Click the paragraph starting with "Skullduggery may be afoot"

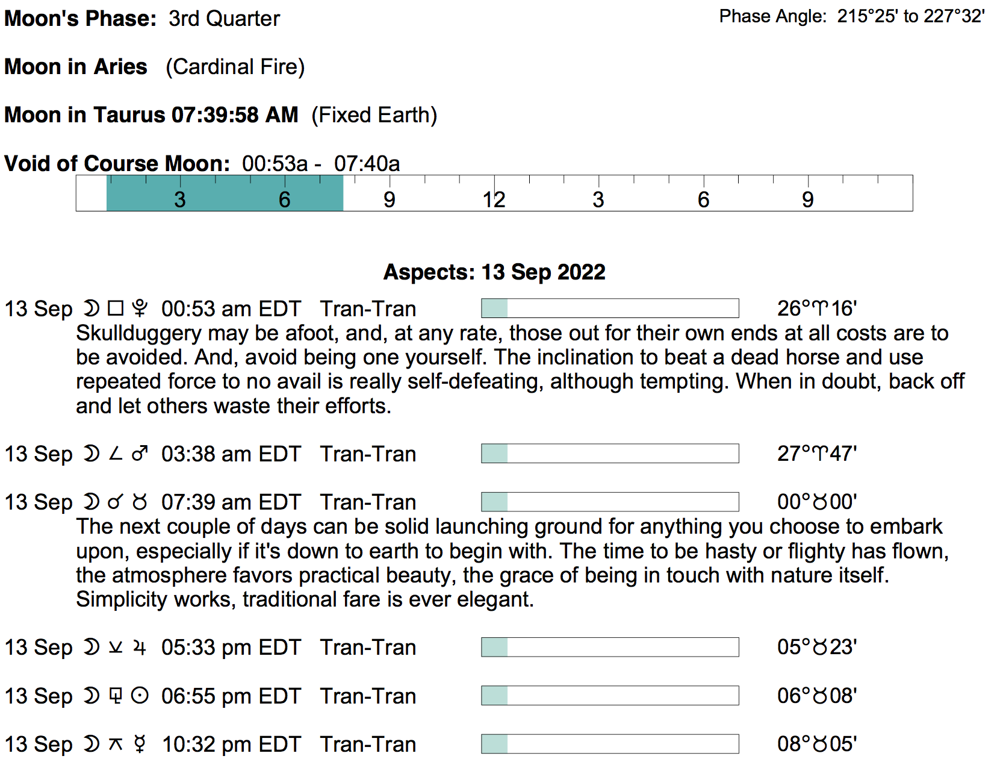[x=518, y=369]
